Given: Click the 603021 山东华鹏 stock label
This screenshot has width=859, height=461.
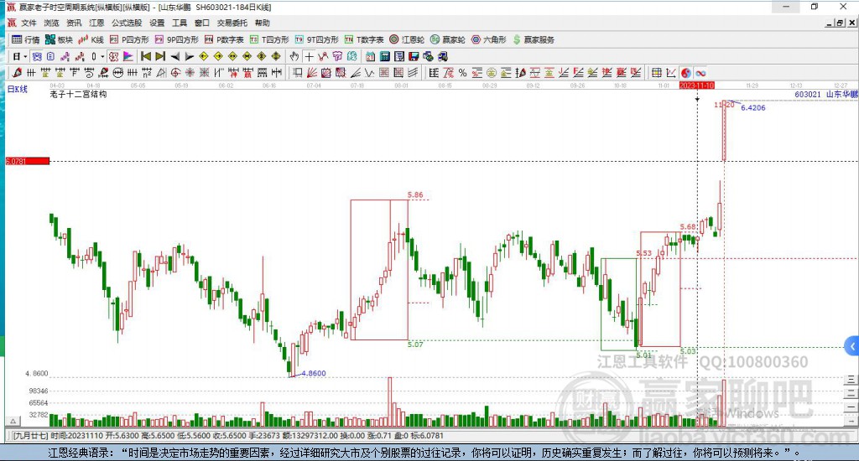Looking at the screenshot, I should click(x=826, y=94).
